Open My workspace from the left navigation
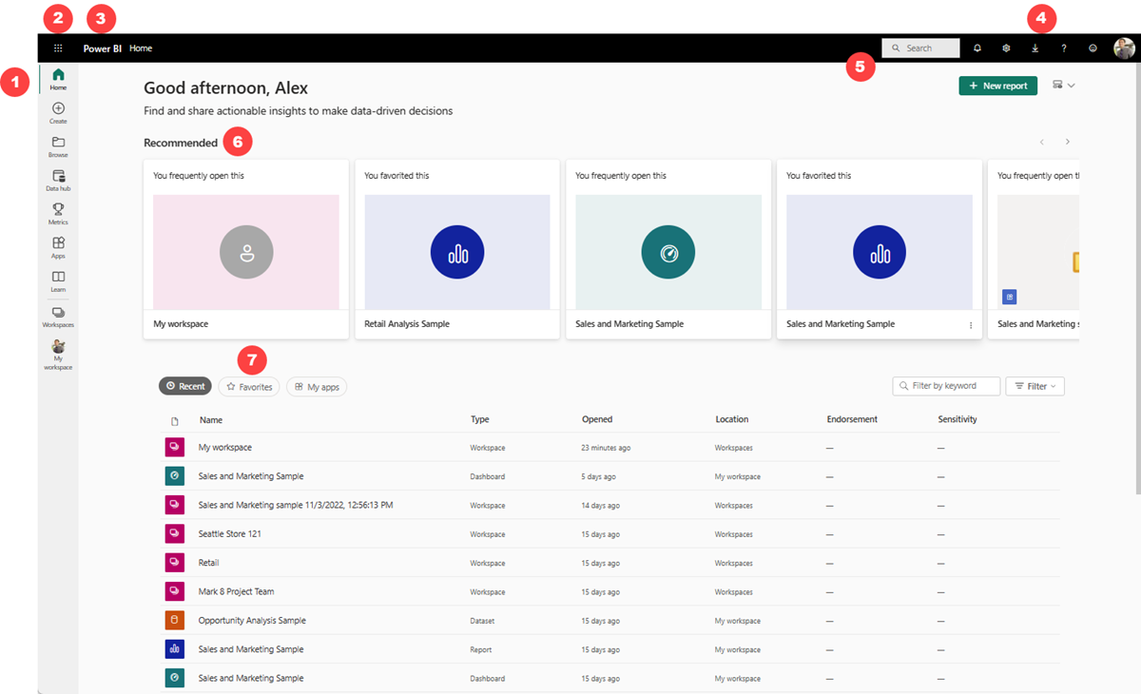 (x=58, y=355)
